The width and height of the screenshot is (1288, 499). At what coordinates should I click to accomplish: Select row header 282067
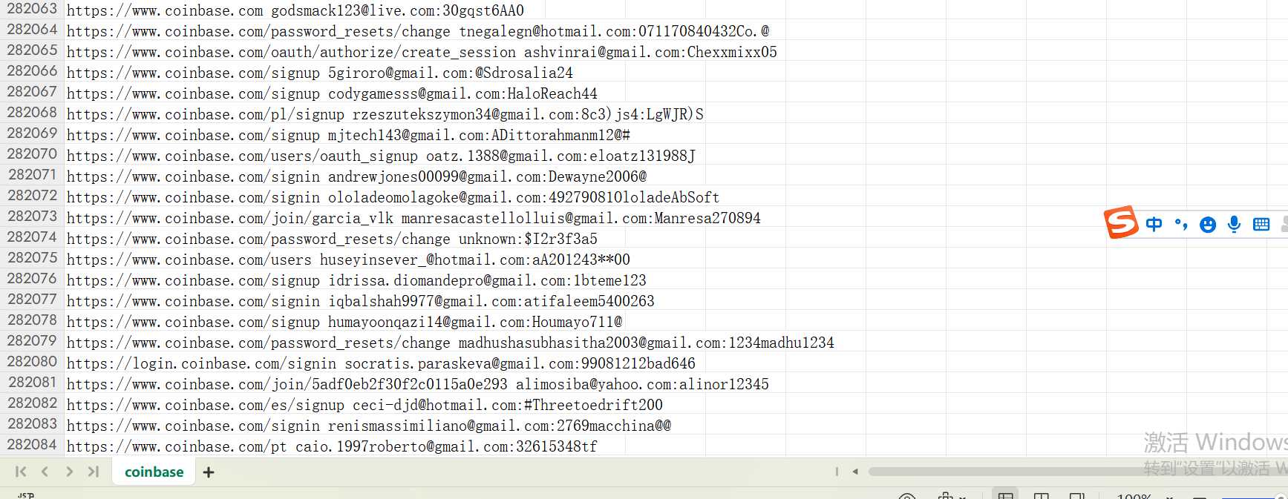pos(32,92)
